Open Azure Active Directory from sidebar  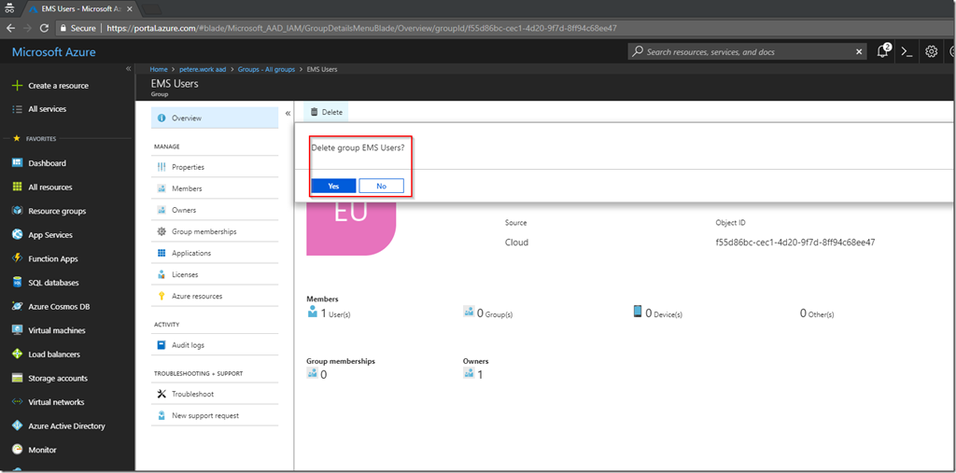(66, 425)
